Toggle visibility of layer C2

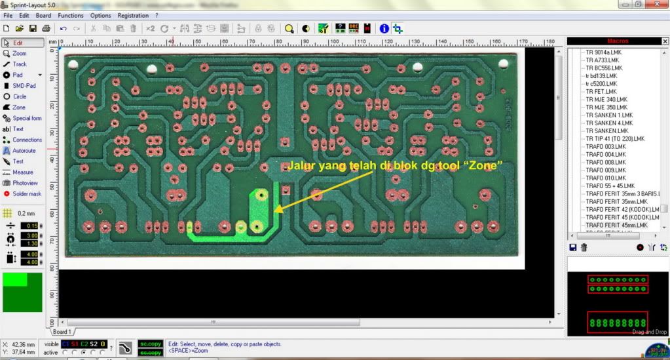coord(84,344)
